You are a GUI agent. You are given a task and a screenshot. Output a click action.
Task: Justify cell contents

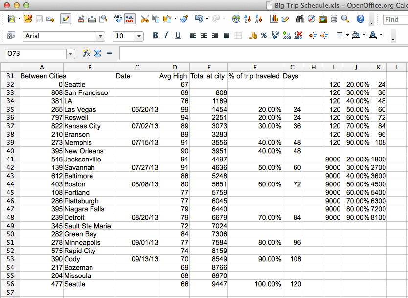tap(227, 35)
